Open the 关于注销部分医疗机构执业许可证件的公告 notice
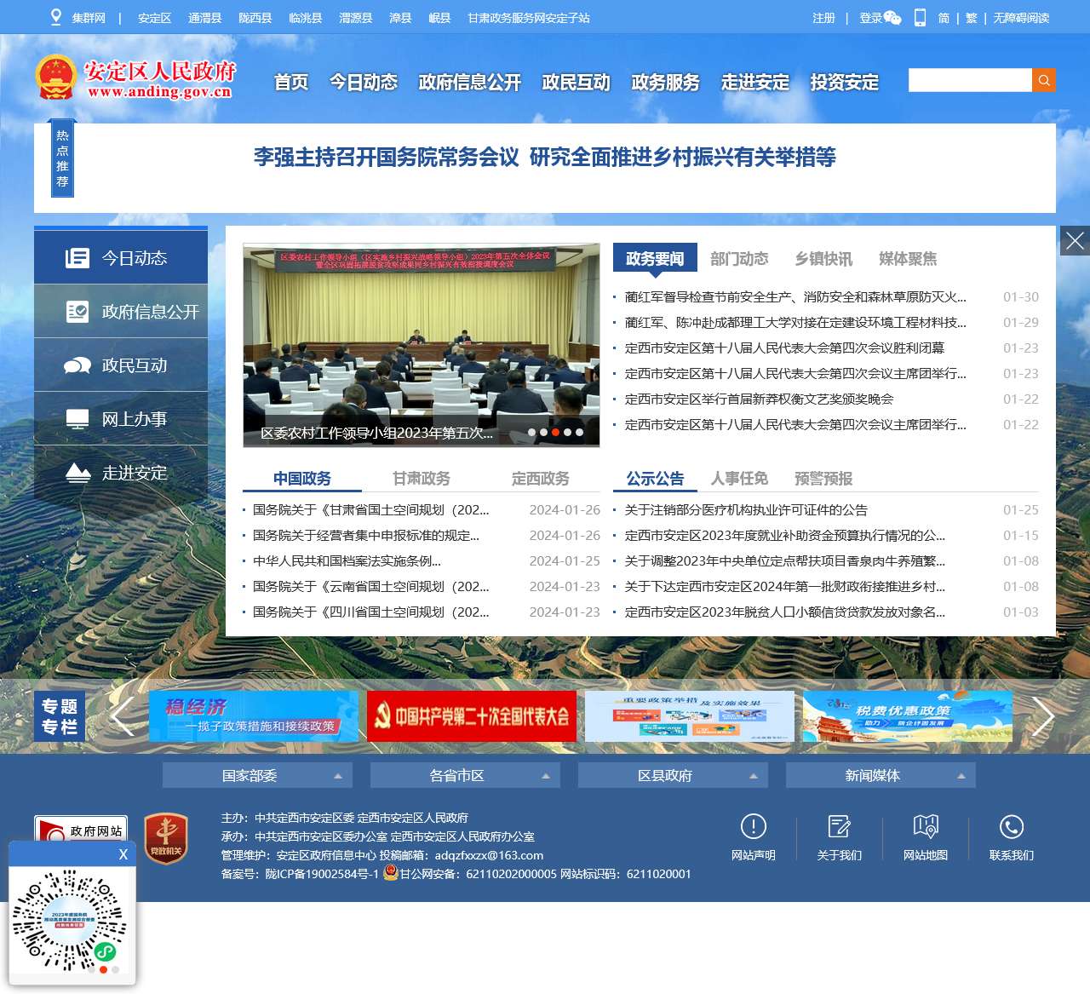The width and height of the screenshot is (1090, 994). click(x=746, y=509)
